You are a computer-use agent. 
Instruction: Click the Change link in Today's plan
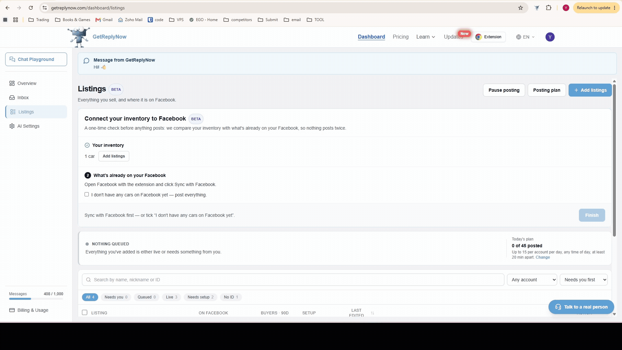click(x=543, y=257)
